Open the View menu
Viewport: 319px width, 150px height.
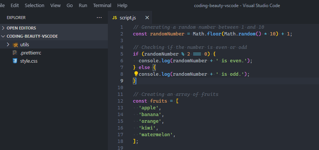pos(55,6)
